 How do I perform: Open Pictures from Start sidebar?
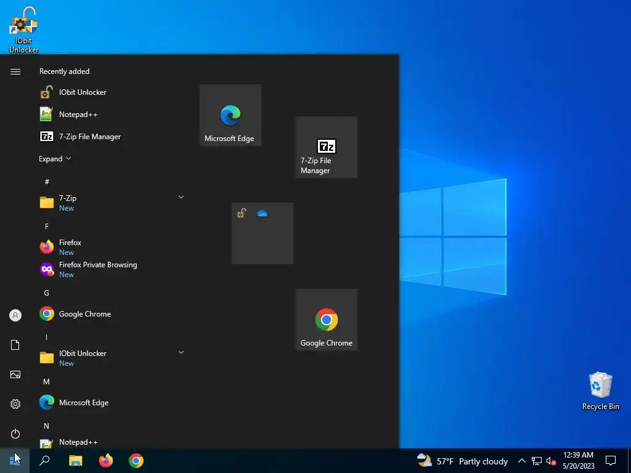15,374
